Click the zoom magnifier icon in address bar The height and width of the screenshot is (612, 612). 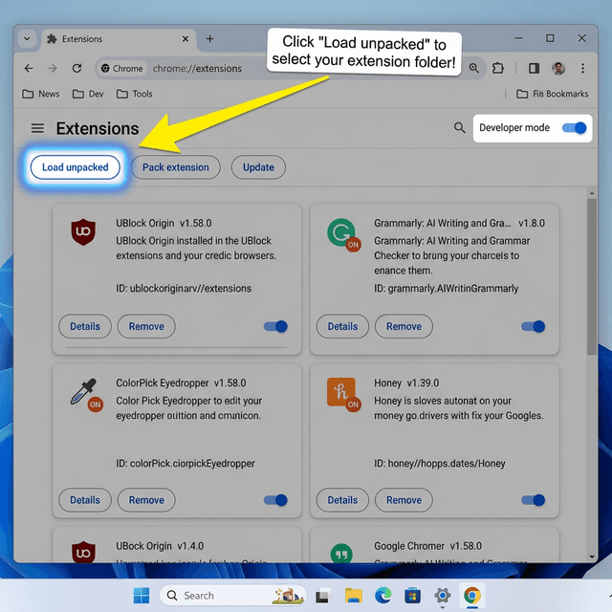point(474,68)
